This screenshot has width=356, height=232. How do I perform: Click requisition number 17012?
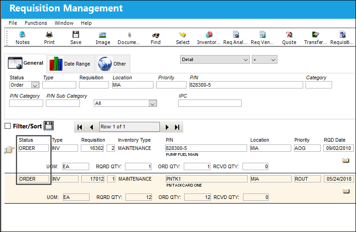pos(93,179)
